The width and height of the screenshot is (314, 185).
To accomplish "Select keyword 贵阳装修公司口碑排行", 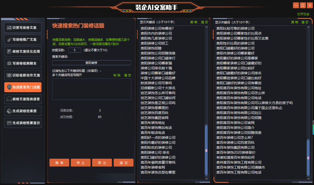I will (x=158, y=58).
